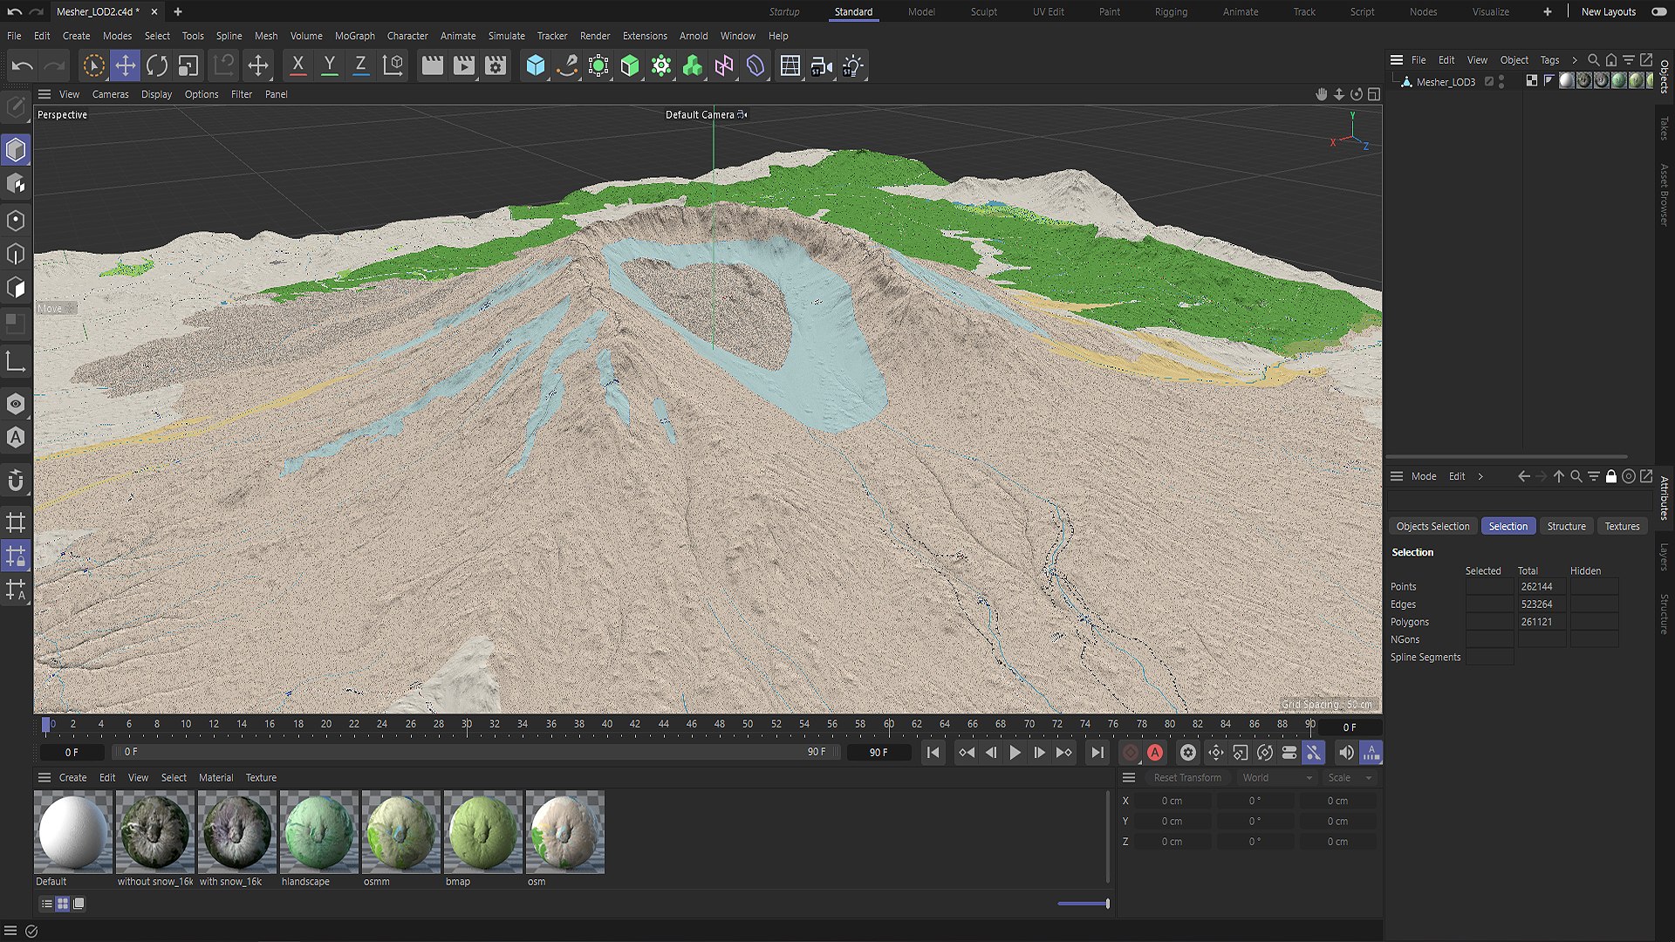Click the Reset Transform button
Viewport: 1675px width, 942px height.
(x=1186, y=778)
